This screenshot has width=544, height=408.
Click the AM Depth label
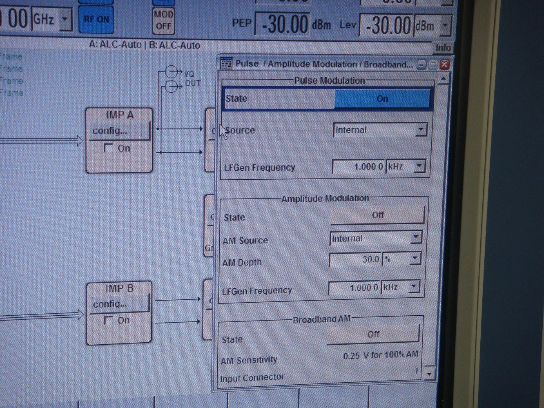pos(242,263)
